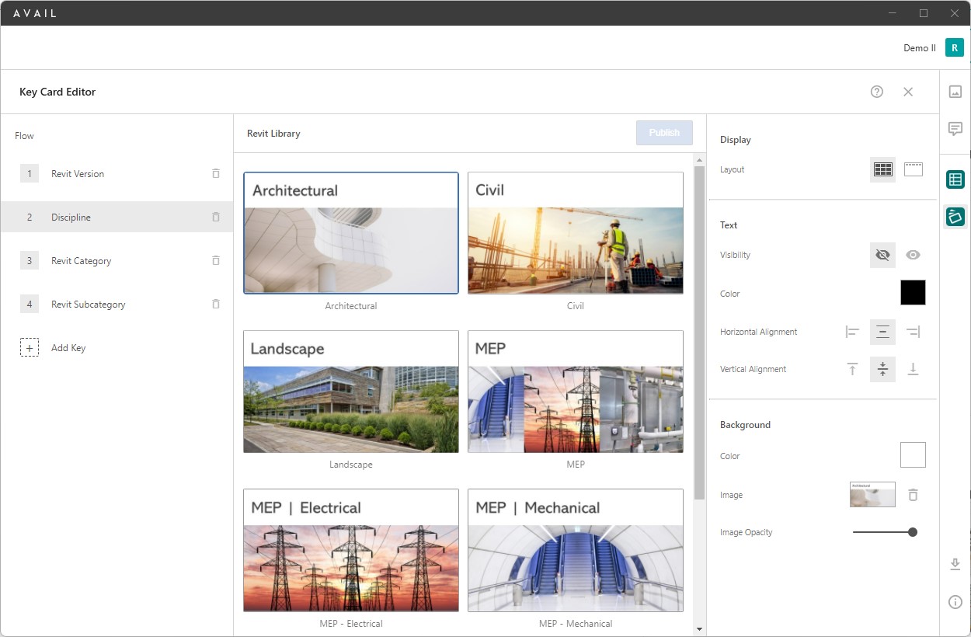Select Revit Subcategory flow step
Screen dimensions: 971x637
click(x=117, y=305)
